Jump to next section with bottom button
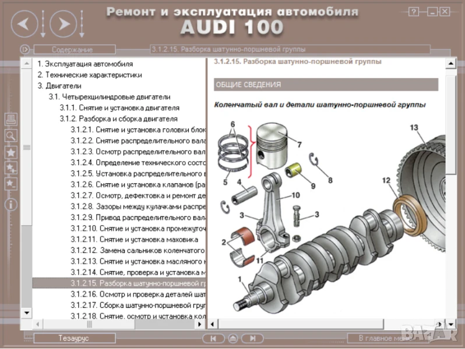Viewport: 465px width, 349px height. [x=252, y=339]
